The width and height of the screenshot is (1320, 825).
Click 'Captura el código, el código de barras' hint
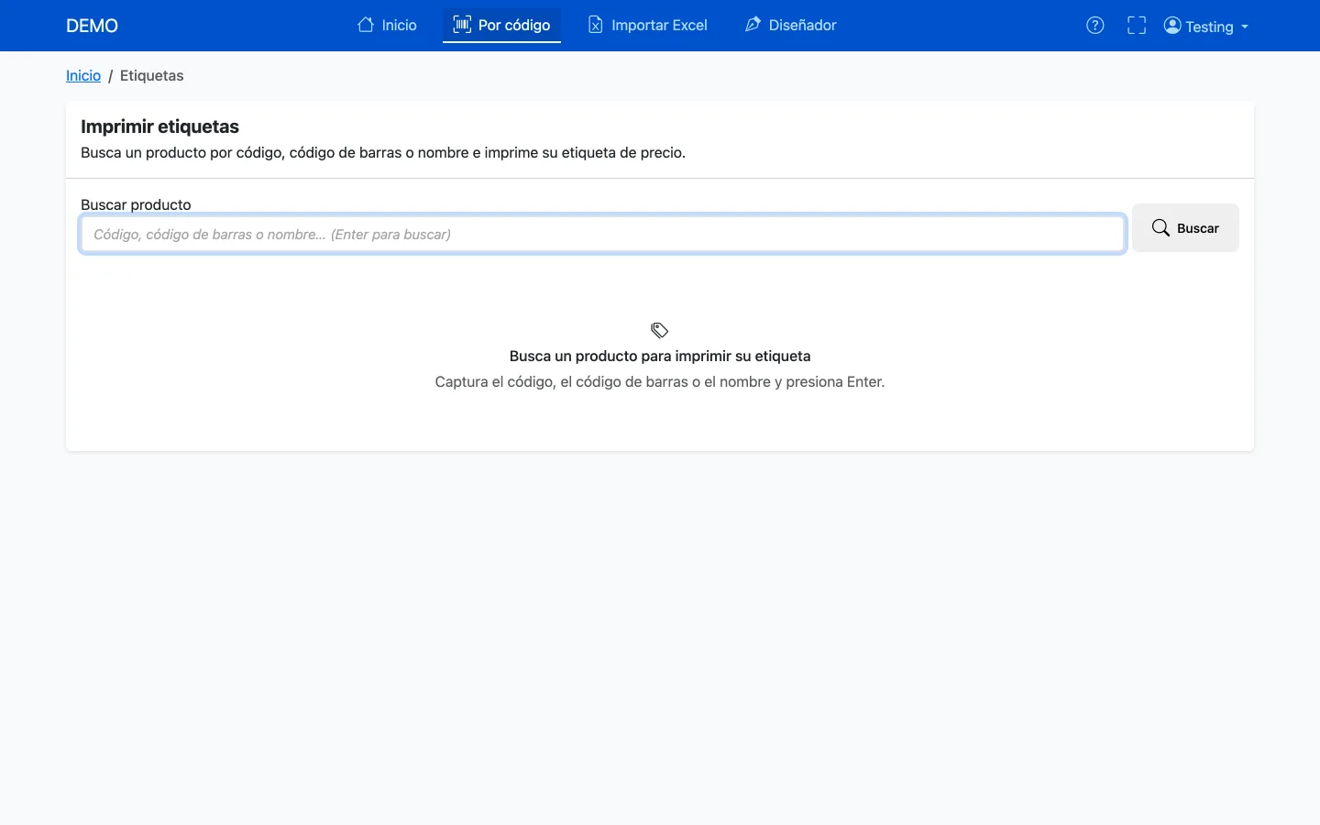(x=660, y=381)
